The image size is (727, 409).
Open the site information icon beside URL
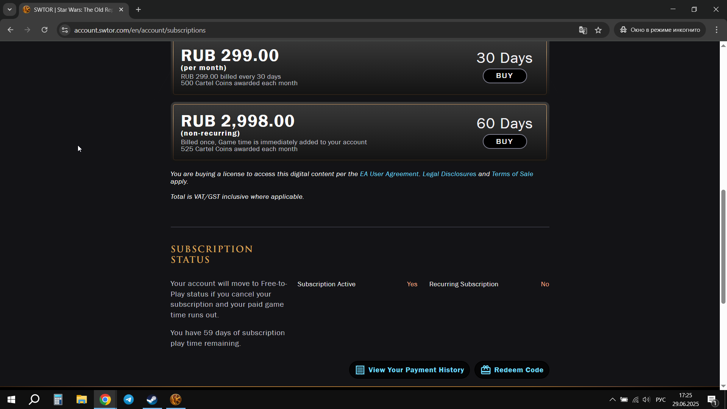[65, 30]
